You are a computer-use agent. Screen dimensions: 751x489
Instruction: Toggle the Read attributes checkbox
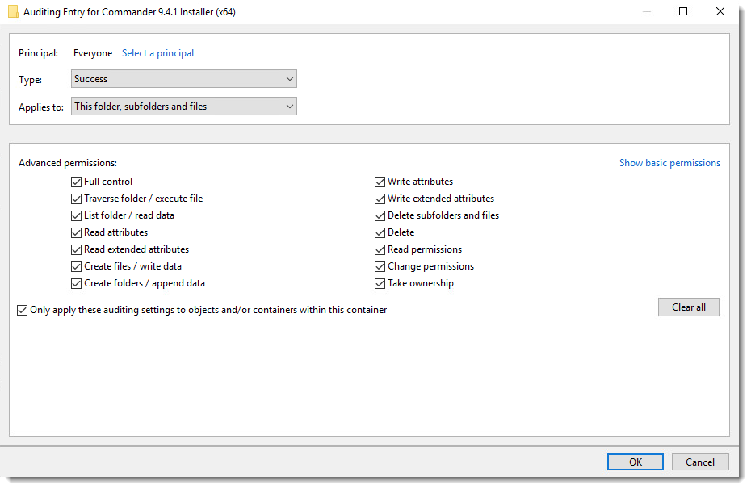tap(76, 232)
